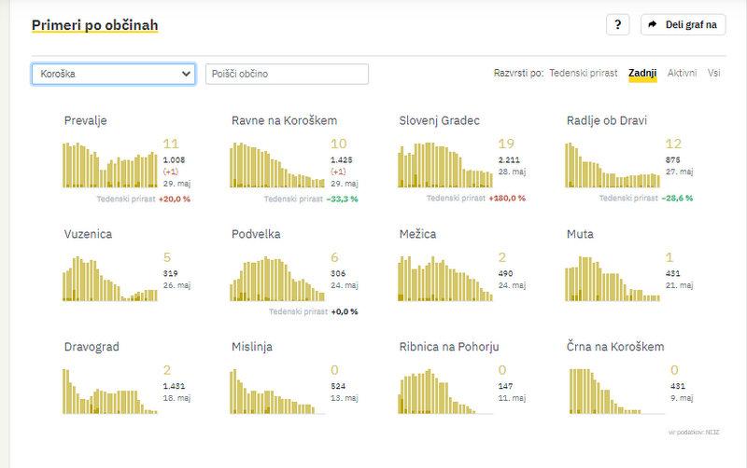Click the NIJZ data source link
This screenshot has width=747, height=468.
coord(713,433)
